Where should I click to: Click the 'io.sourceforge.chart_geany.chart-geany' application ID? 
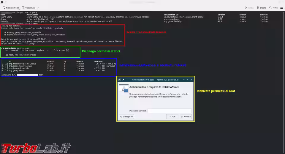click(183, 17)
